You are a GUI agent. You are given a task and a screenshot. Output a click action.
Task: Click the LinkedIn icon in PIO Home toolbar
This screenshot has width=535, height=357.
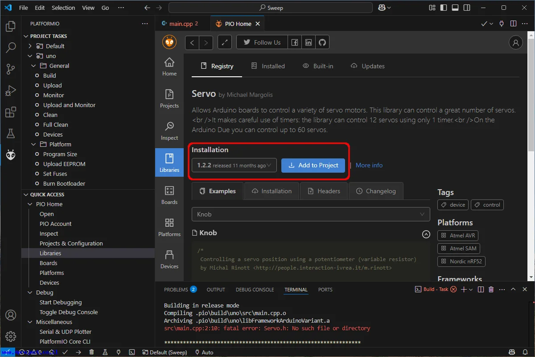[308, 42]
